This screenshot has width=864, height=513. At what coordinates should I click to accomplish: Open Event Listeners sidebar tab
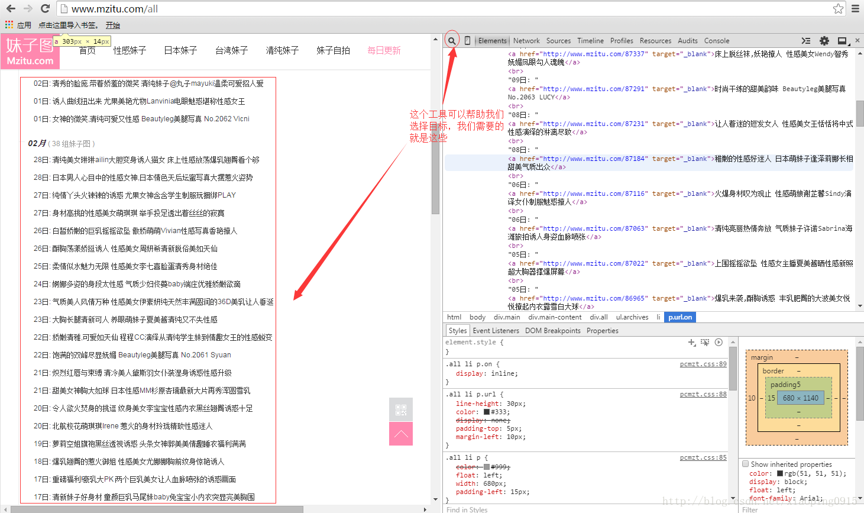(x=496, y=331)
